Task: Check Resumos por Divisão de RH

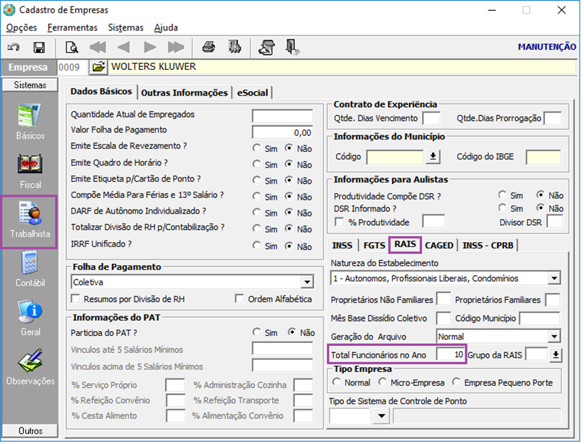Action: pos(75,298)
